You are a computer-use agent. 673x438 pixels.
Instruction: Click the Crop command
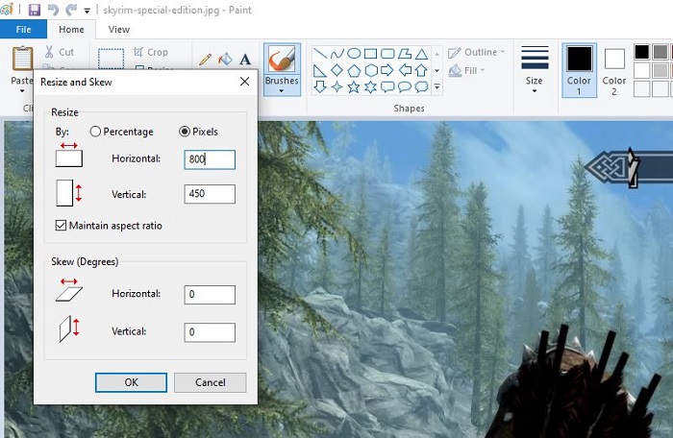(x=151, y=52)
